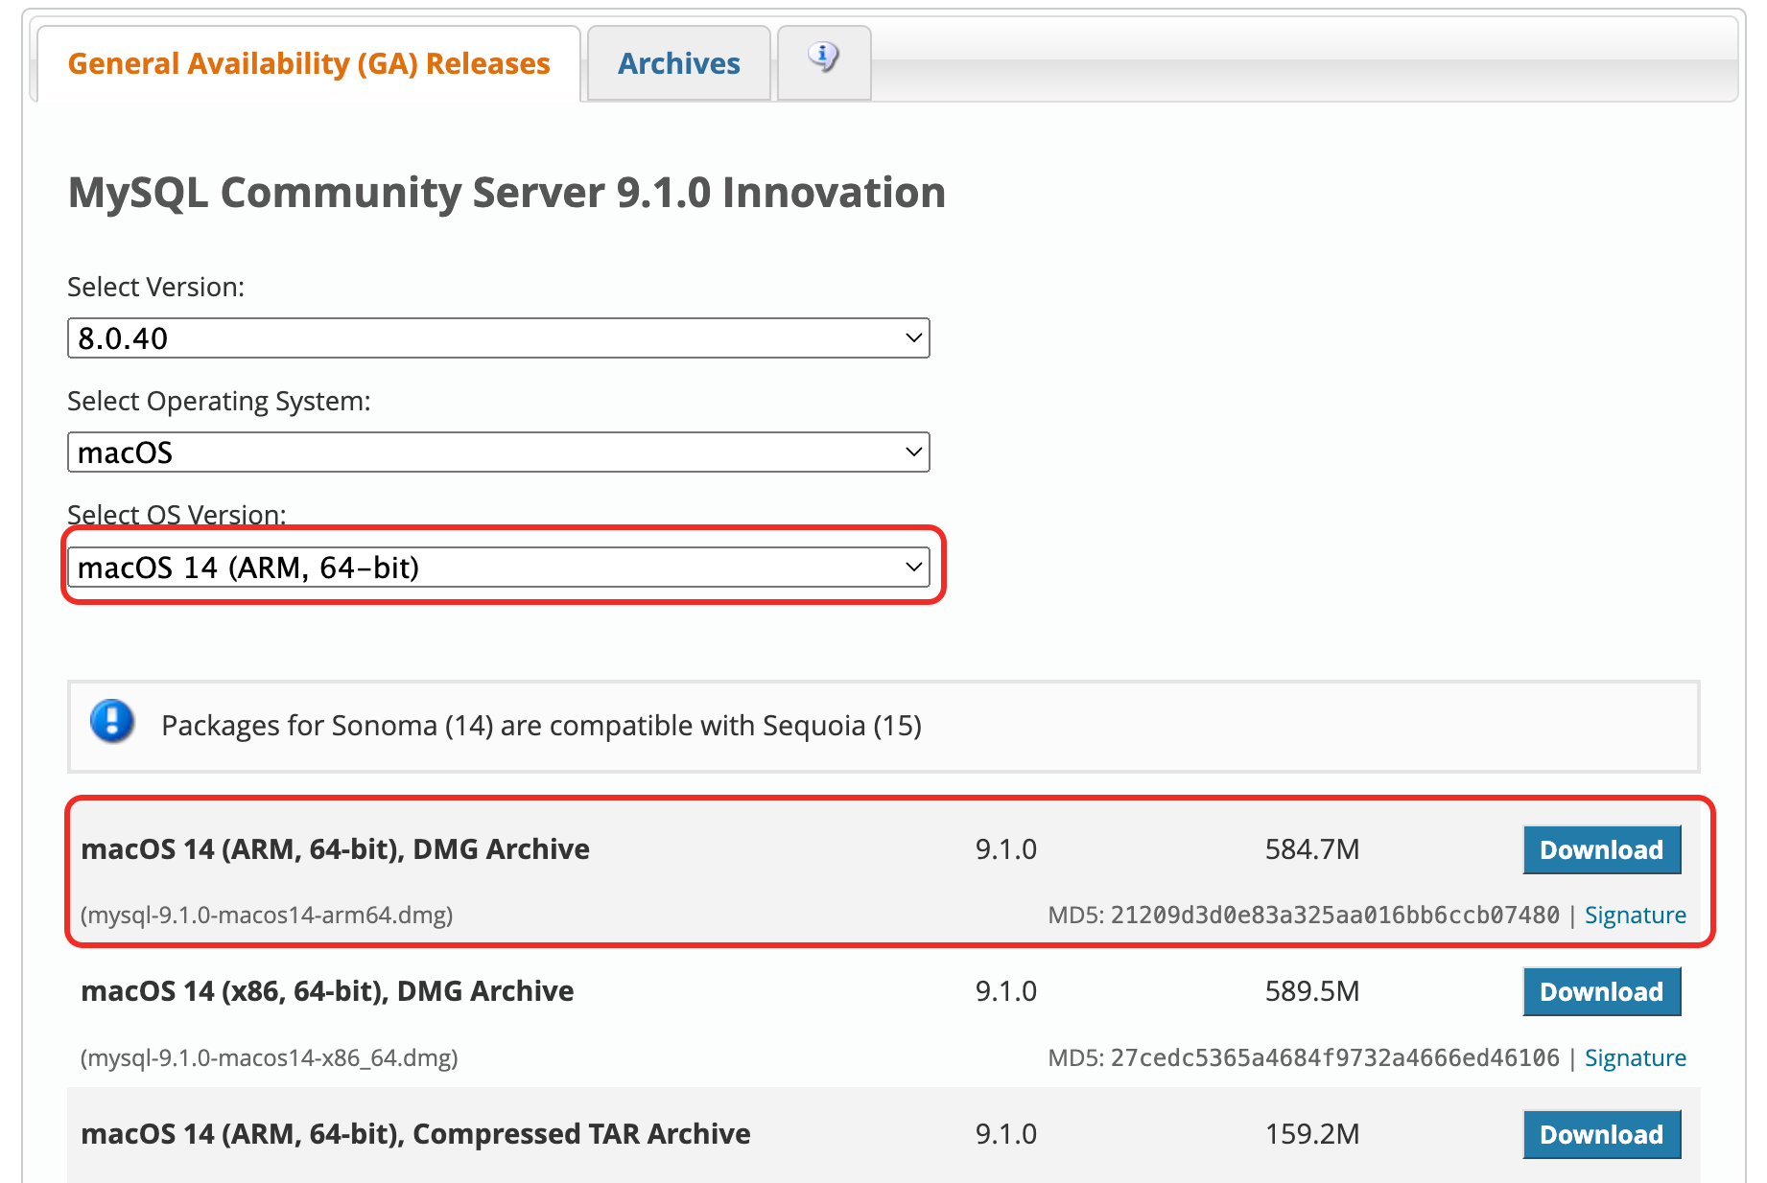Open Signature link for mysql-9.1.0-macos14-arm64.dmg
This screenshot has width=1767, height=1183.
coord(1635,916)
